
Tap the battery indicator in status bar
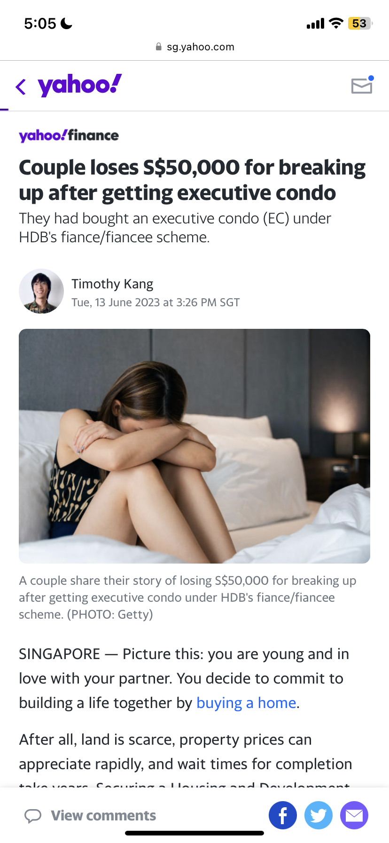(x=360, y=24)
